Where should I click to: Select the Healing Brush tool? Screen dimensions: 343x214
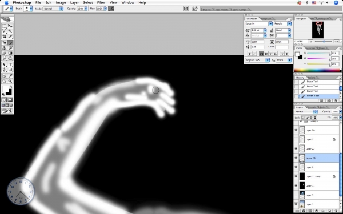click(x=4, y=43)
